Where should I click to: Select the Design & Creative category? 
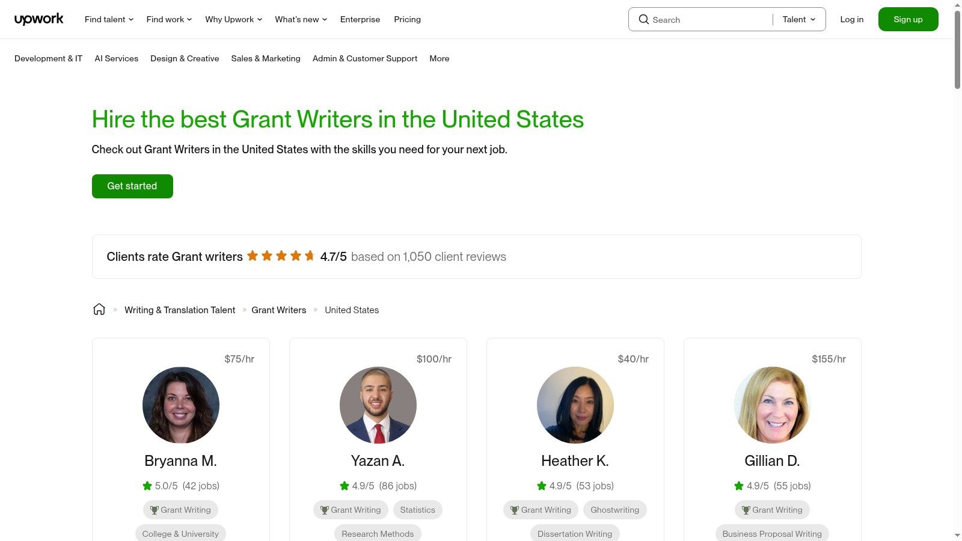(185, 58)
